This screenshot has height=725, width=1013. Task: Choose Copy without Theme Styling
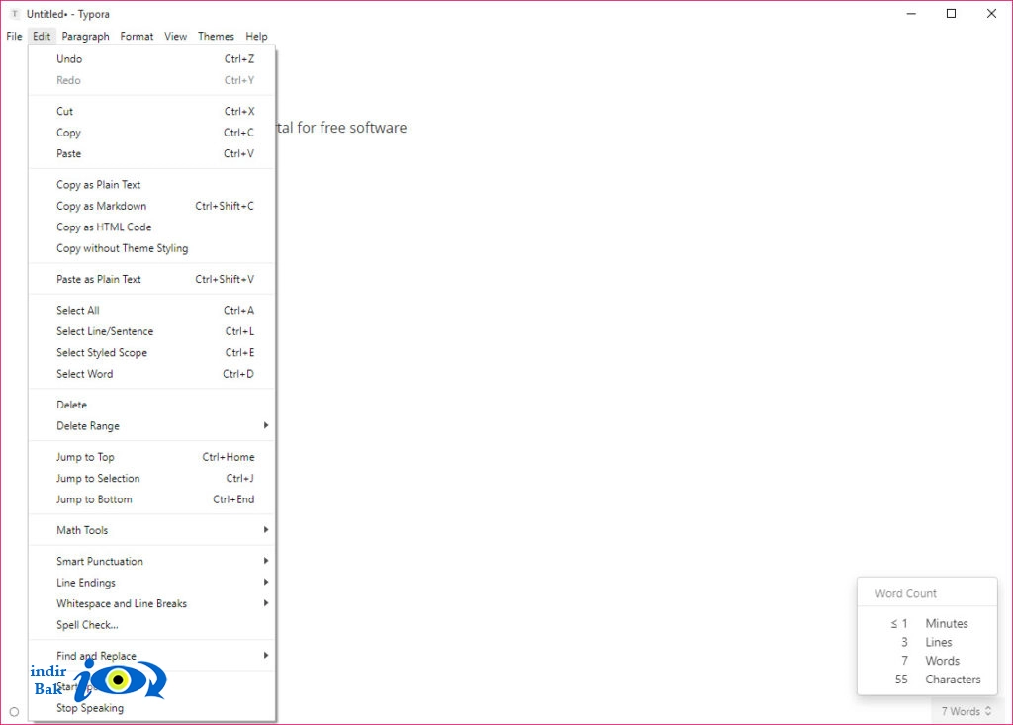(152, 249)
